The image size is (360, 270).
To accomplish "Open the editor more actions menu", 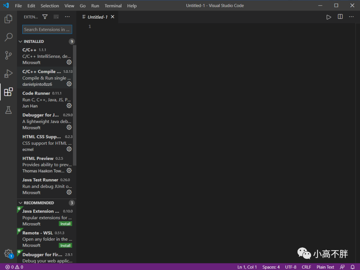I will point(351,17).
